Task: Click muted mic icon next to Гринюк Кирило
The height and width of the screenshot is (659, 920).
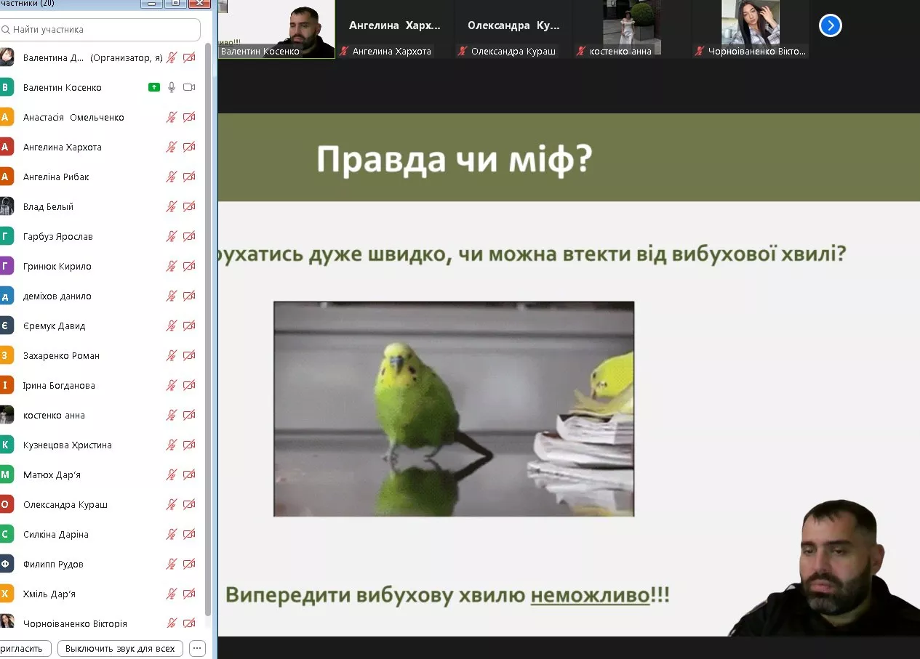Action: (172, 266)
